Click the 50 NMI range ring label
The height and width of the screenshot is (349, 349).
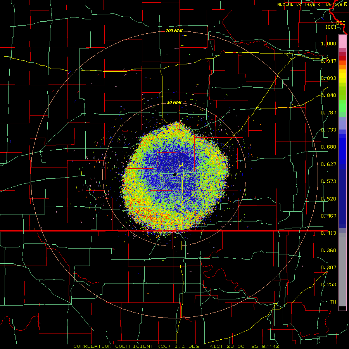[x=174, y=102]
